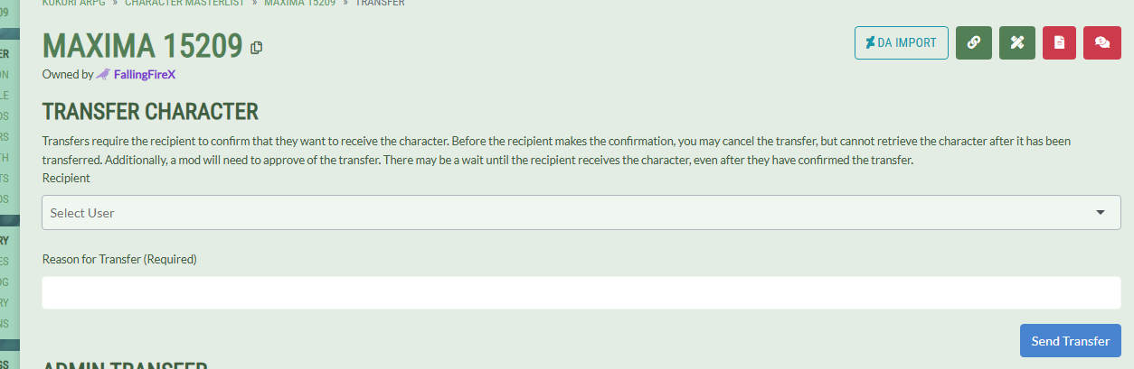Viewport: 1134px width, 369px height.
Task: Click the DeviantArt logo on DA Import
Action: coord(870,42)
